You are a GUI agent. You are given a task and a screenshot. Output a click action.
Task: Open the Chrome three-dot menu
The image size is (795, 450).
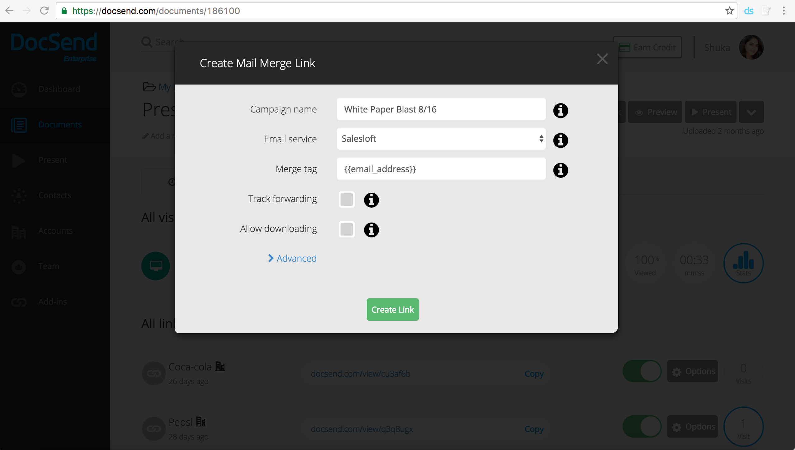point(783,11)
